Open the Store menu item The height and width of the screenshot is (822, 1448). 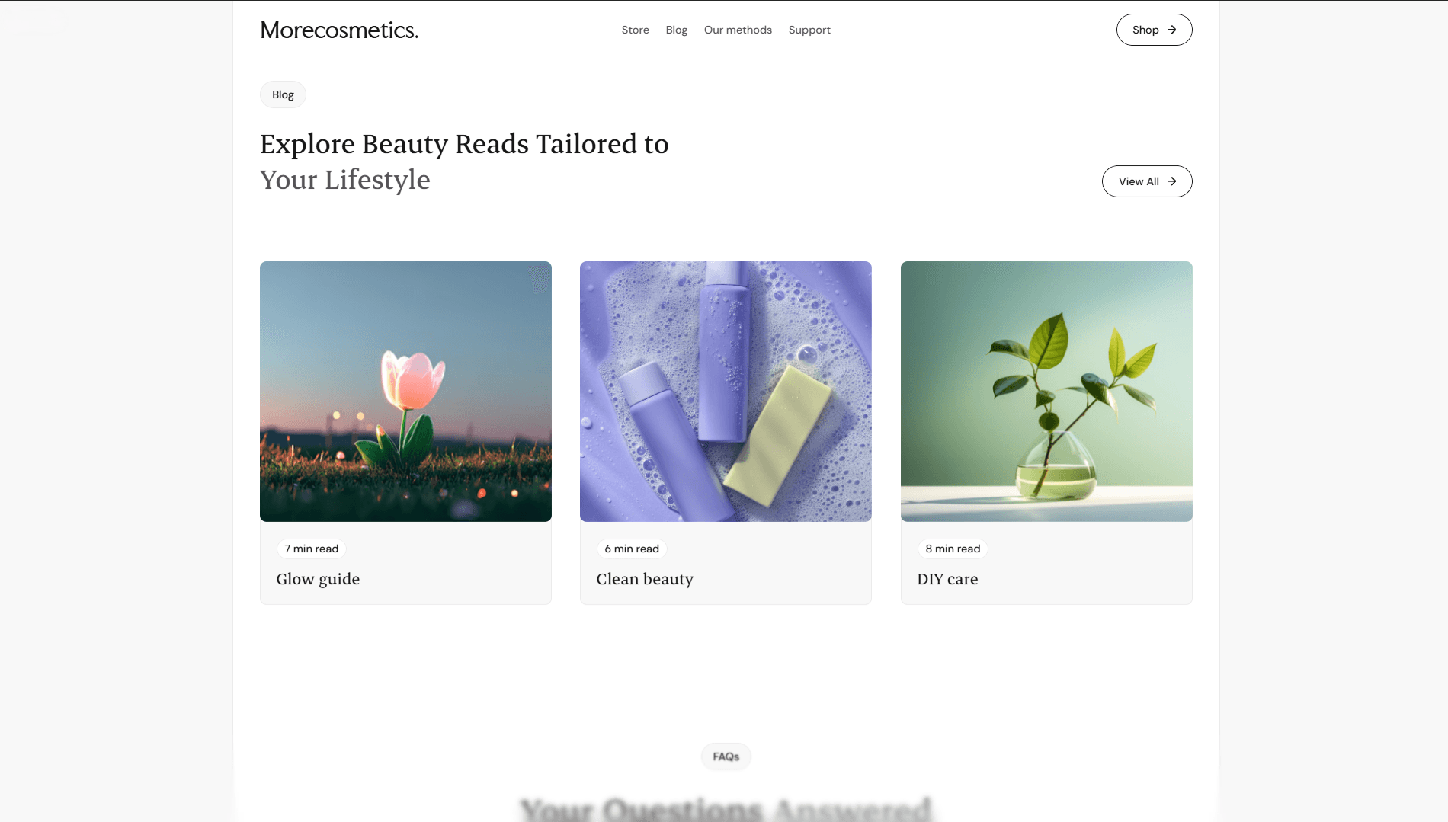(635, 30)
